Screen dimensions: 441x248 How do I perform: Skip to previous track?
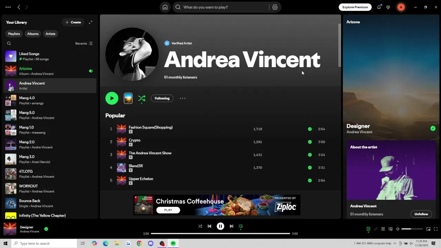click(209, 226)
